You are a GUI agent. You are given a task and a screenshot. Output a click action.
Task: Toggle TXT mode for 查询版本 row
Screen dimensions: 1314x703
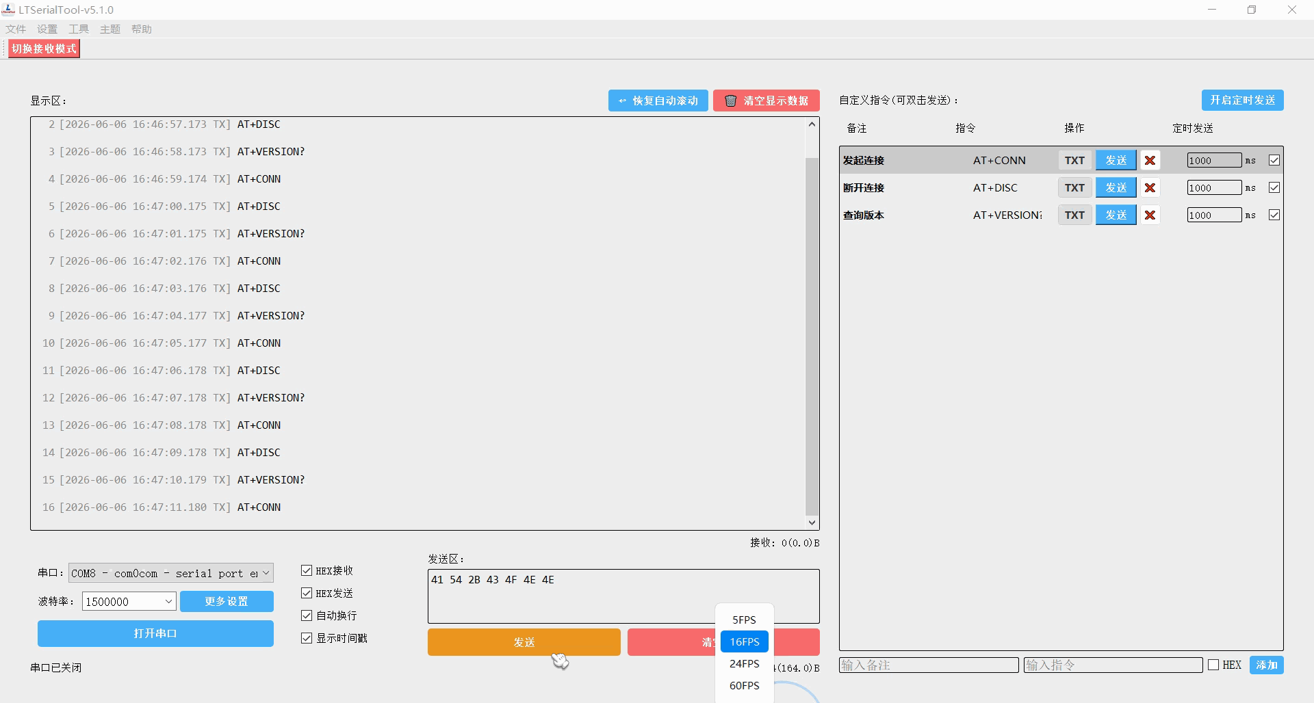point(1074,215)
